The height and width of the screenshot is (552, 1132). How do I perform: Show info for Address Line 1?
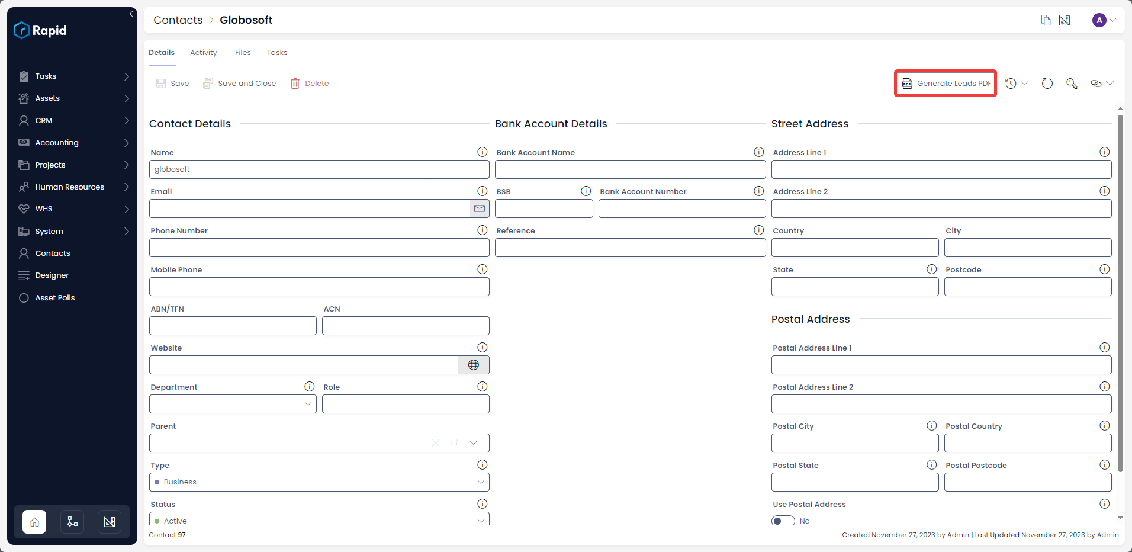tap(1105, 152)
